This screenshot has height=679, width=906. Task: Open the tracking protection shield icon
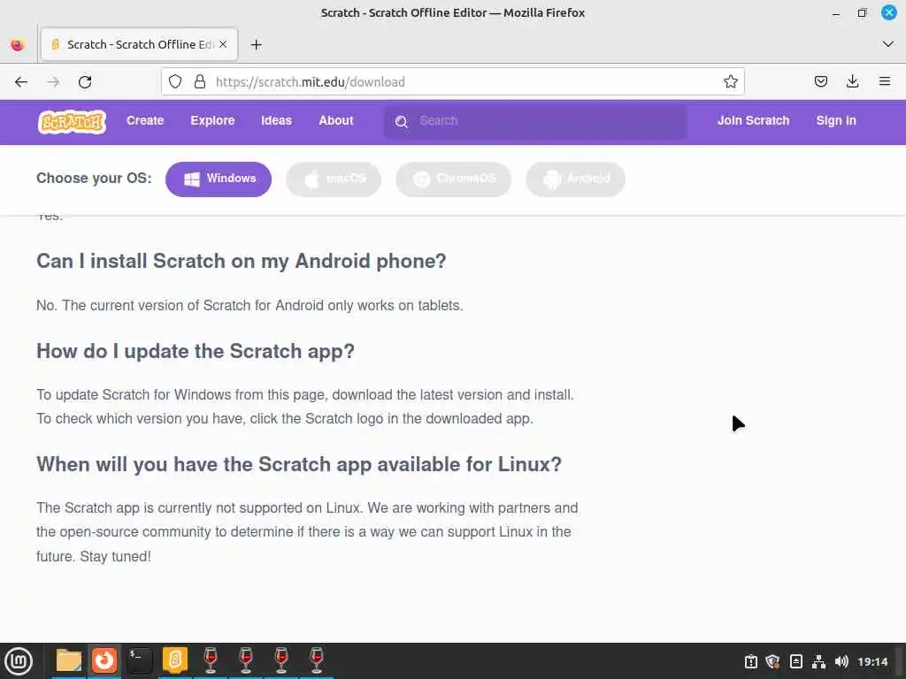coord(175,82)
